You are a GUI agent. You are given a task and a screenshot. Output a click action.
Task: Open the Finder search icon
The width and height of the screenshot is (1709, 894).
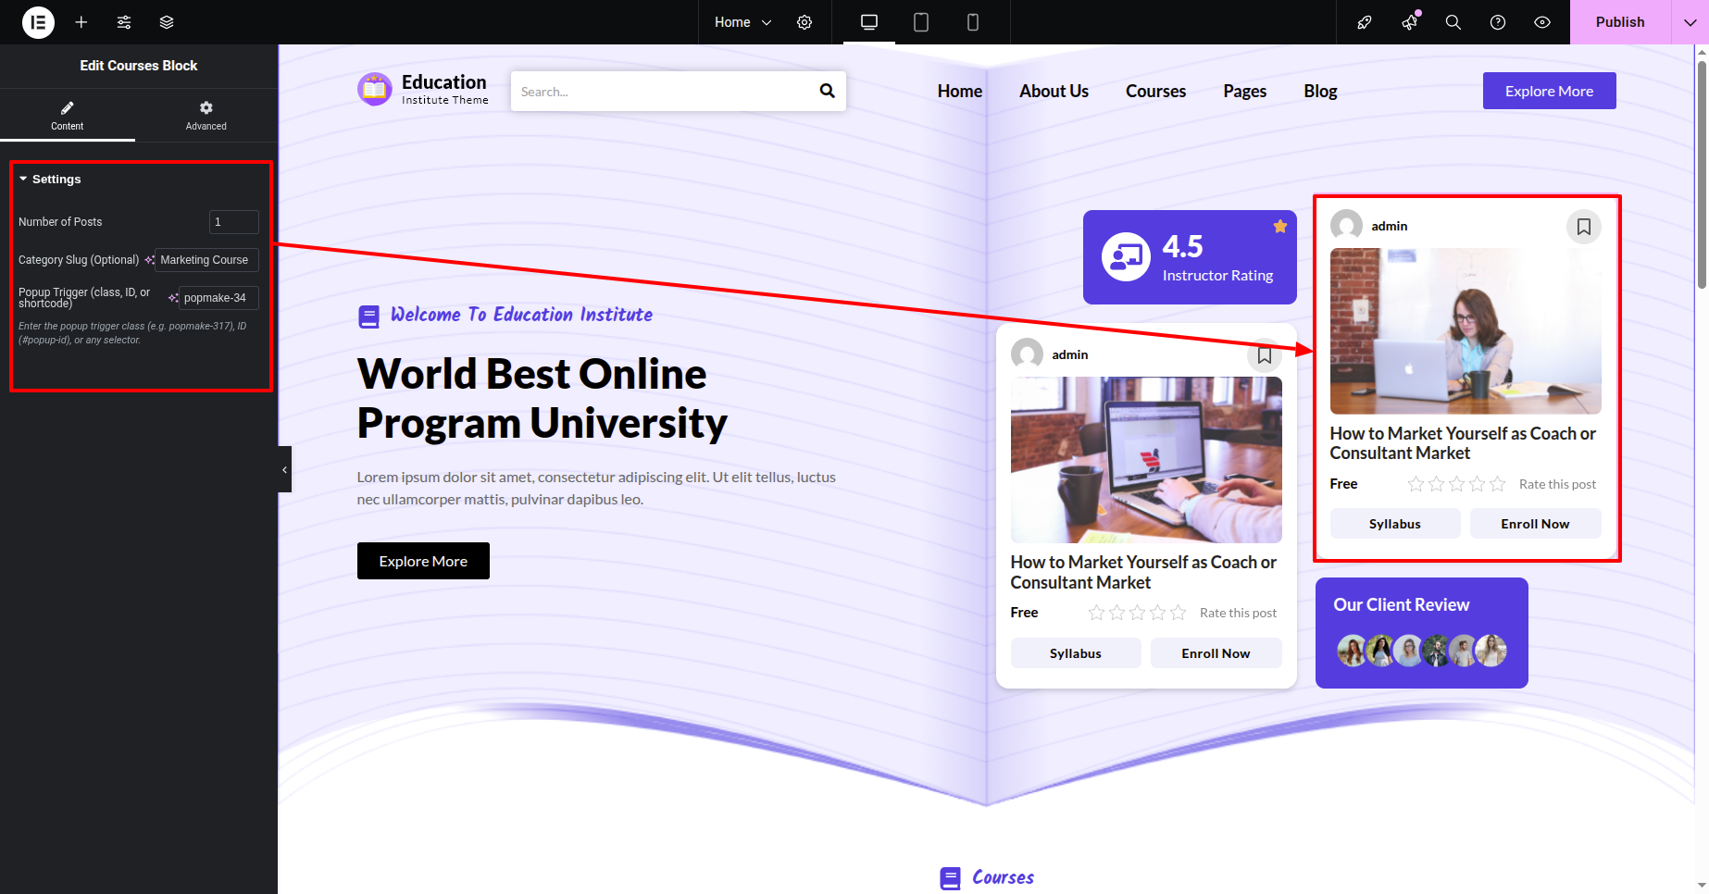coord(1453,22)
